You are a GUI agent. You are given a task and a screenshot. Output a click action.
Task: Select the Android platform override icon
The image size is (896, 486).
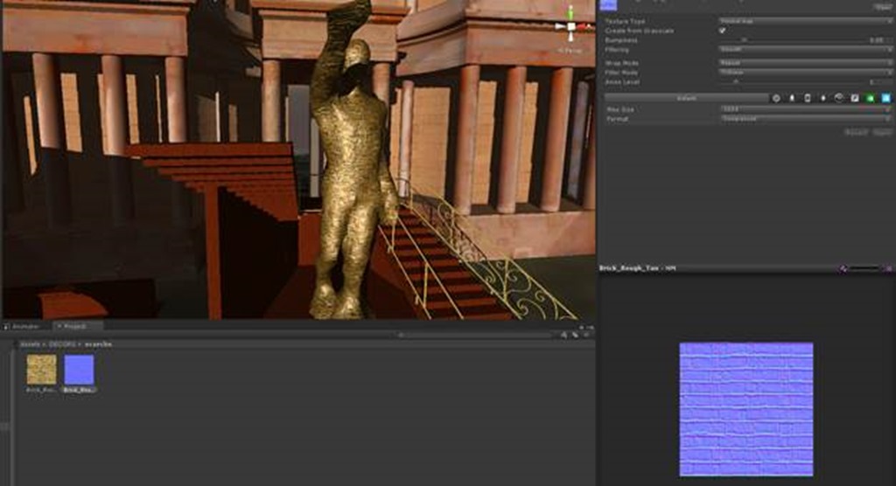[x=822, y=98]
